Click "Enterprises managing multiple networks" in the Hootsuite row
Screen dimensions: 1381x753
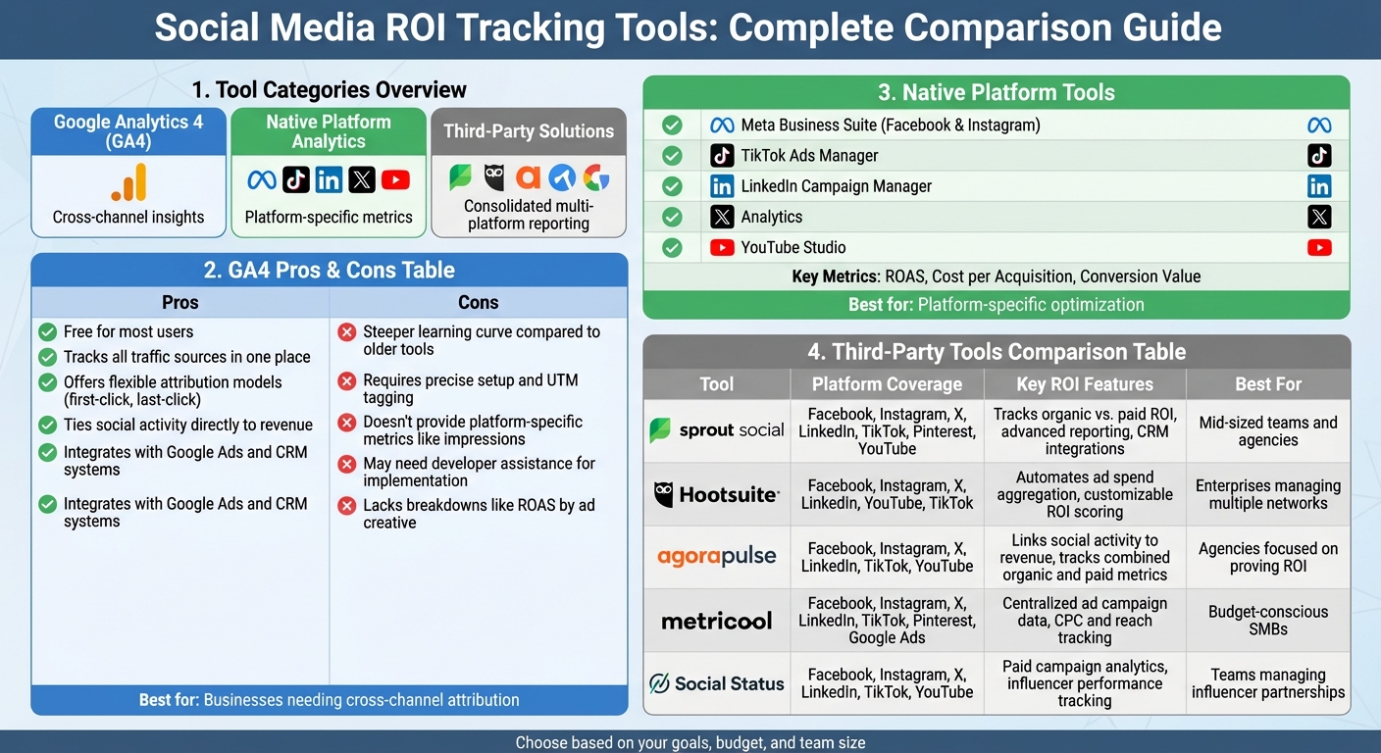pyautogui.click(x=1268, y=494)
